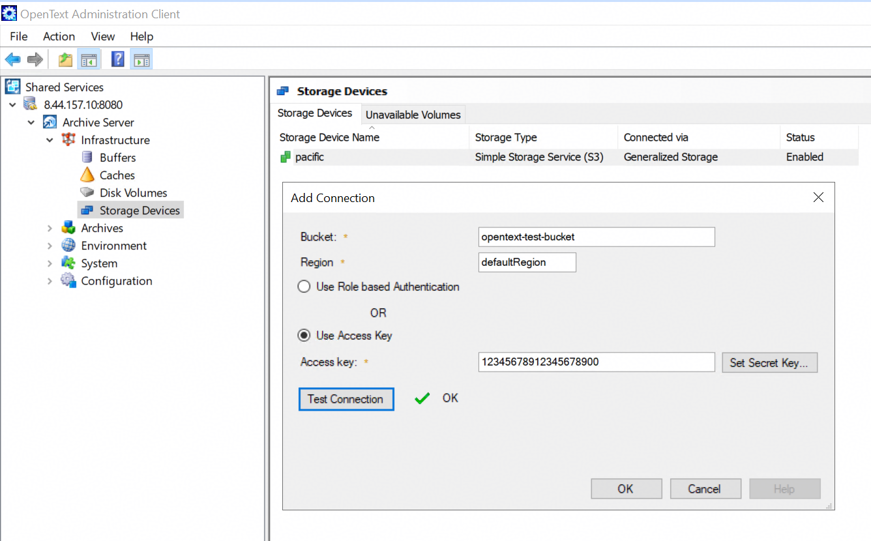Click the Archives node icon
This screenshot has height=541, width=871.
tap(68, 227)
